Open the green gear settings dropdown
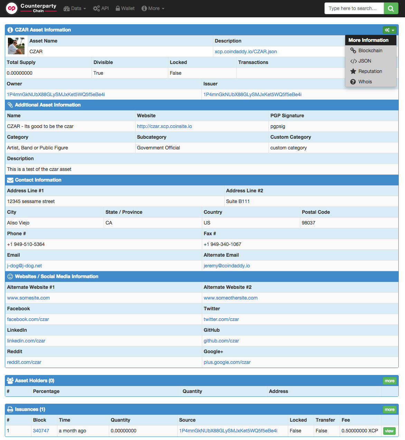Screen dimensions: 405x440 pos(389,30)
